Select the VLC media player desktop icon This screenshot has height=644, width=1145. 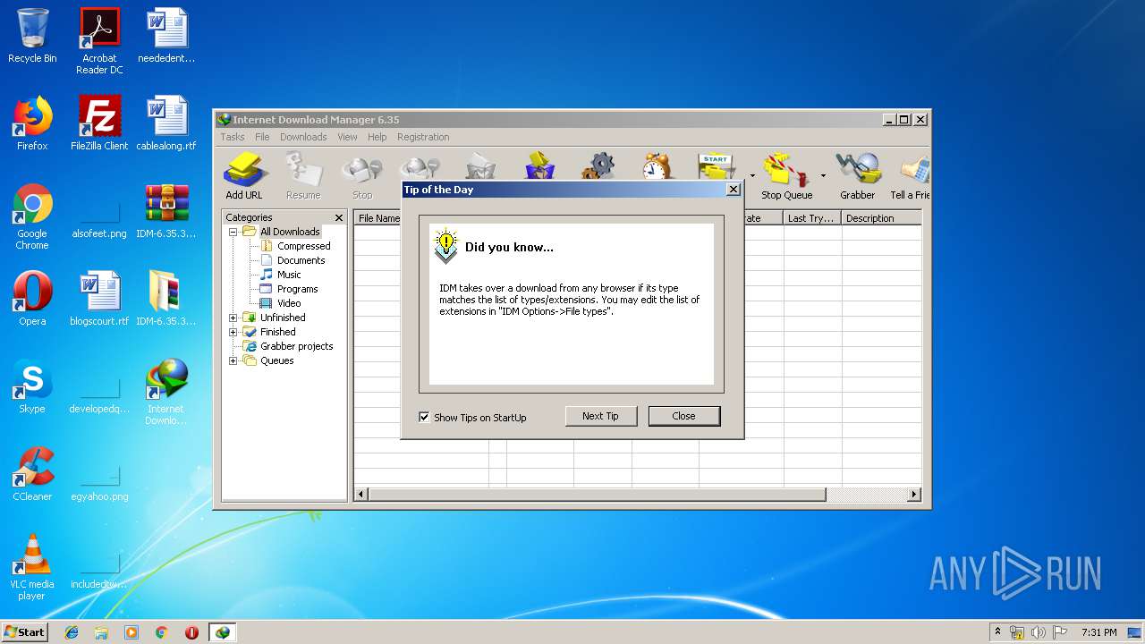coord(32,567)
